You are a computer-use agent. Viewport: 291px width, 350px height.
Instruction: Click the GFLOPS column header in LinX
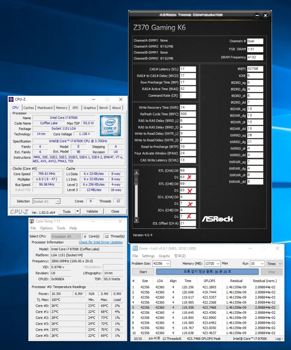[x=209, y=281]
